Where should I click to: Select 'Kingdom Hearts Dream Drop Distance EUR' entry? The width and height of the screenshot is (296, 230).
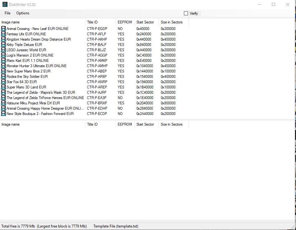tap(39, 39)
